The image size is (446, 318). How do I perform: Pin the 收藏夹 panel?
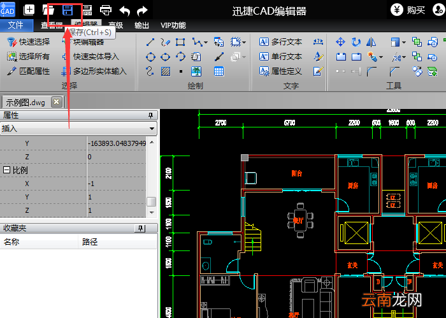tap(140, 228)
